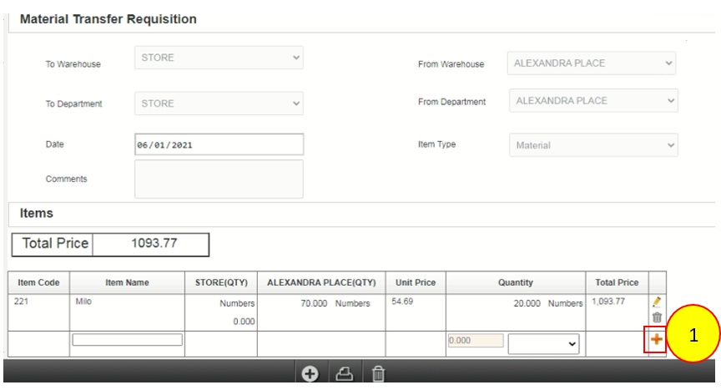Viewport: 721px width, 390px height.
Task: Click the 0.000 quantity input field
Action: coord(475,341)
